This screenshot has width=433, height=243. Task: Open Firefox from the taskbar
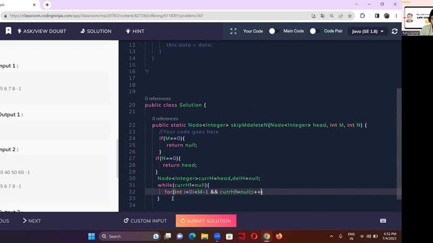pos(279,236)
